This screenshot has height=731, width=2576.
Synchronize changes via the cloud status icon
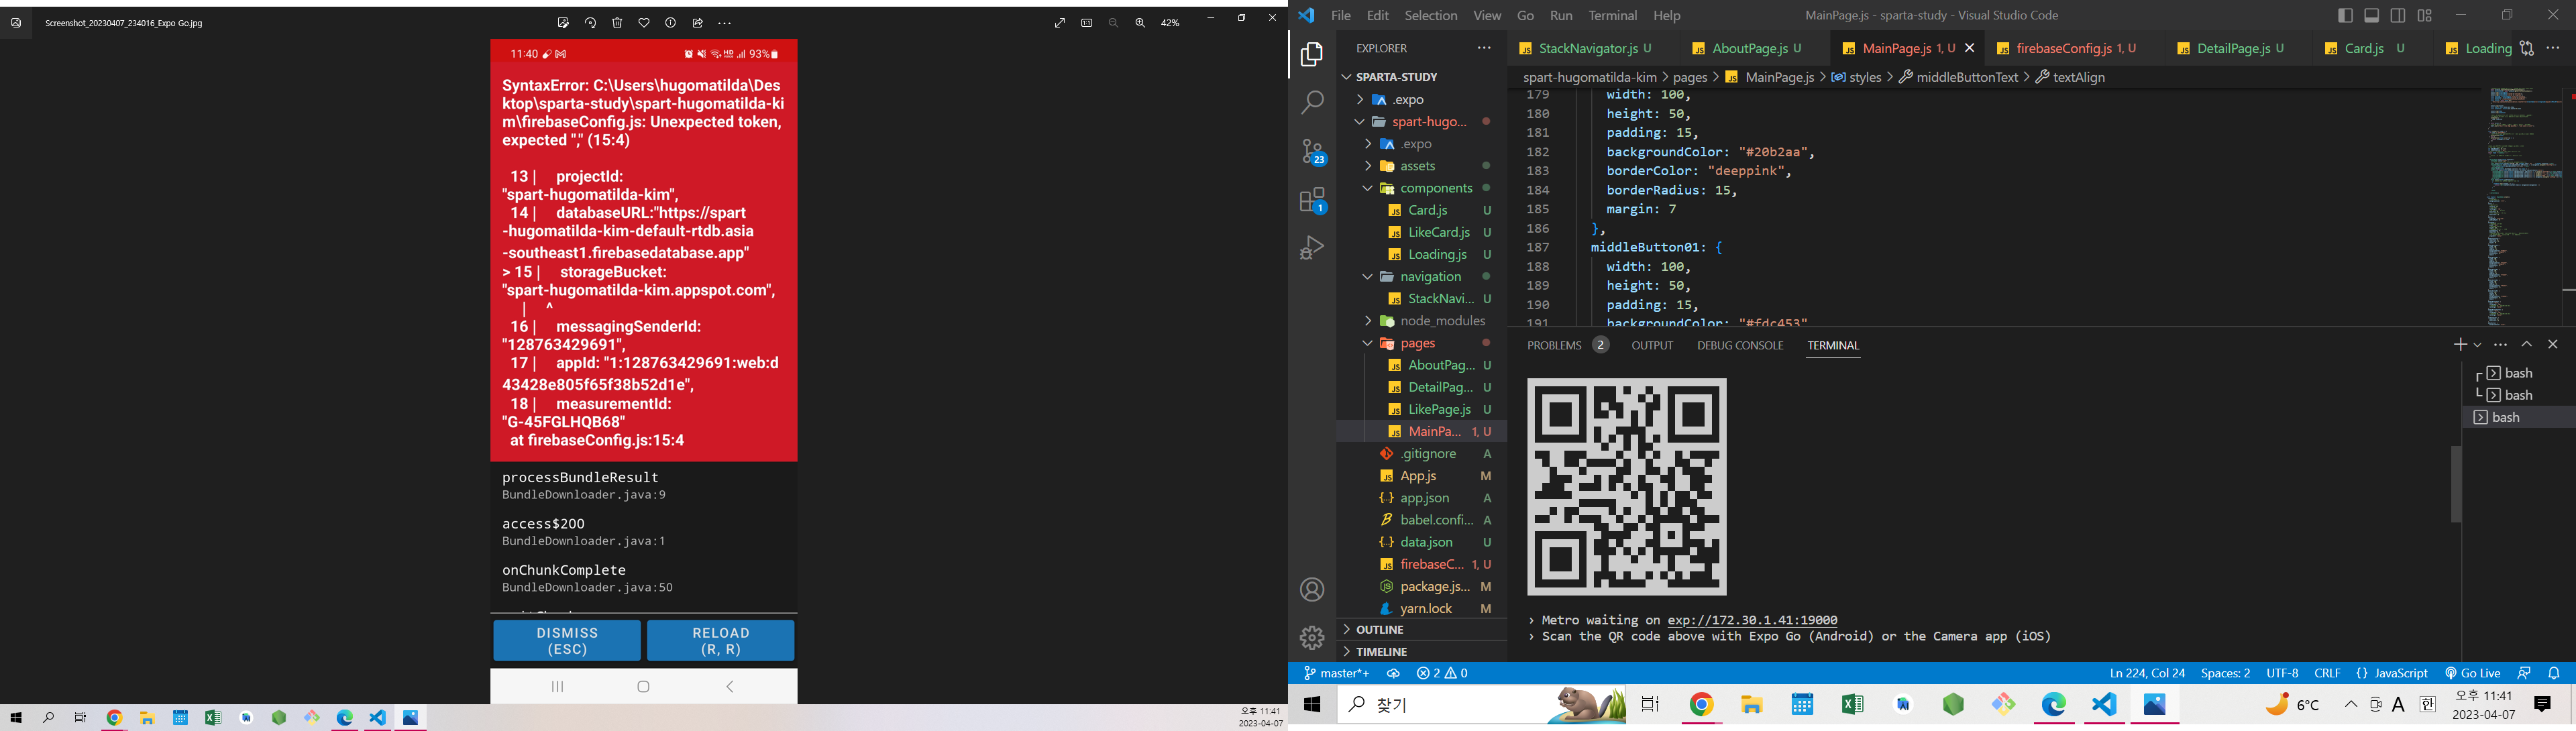(1393, 673)
